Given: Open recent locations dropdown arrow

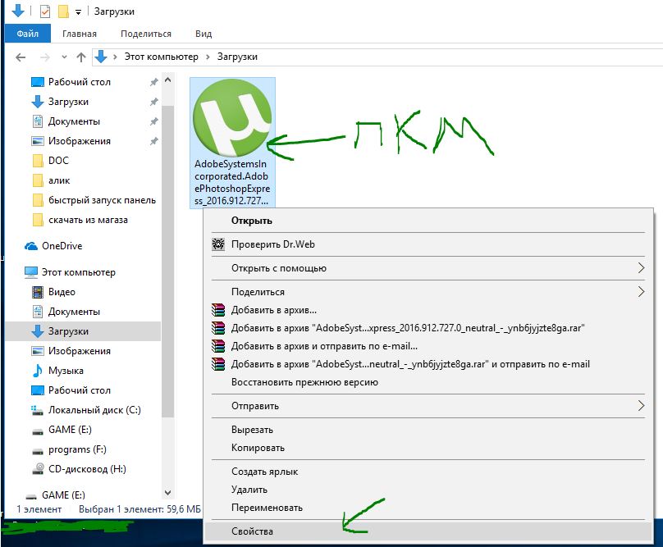Looking at the screenshot, I should click(64, 57).
